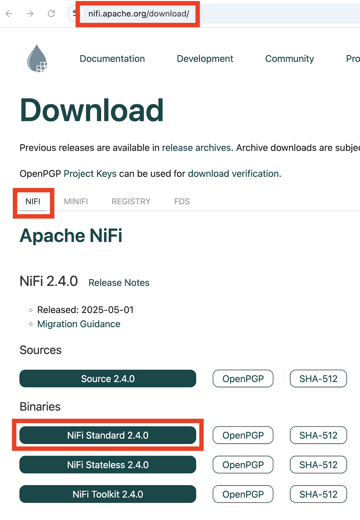Open the Development navigation menu
Screen dimensions: 360x520
click(205, 59)
